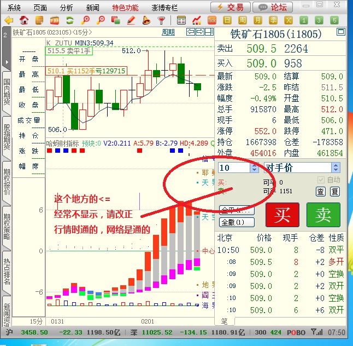Open the 周期 period selector
The width and height of the screenshot is (353, 346).
coord(168,32)
